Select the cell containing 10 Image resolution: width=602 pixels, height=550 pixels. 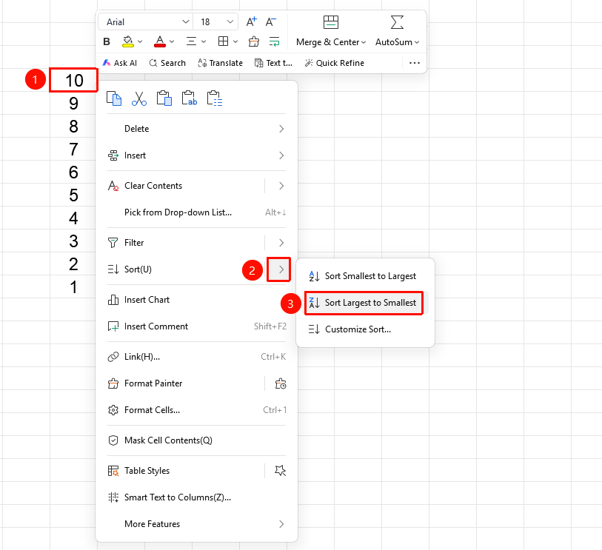click(74, 80)
